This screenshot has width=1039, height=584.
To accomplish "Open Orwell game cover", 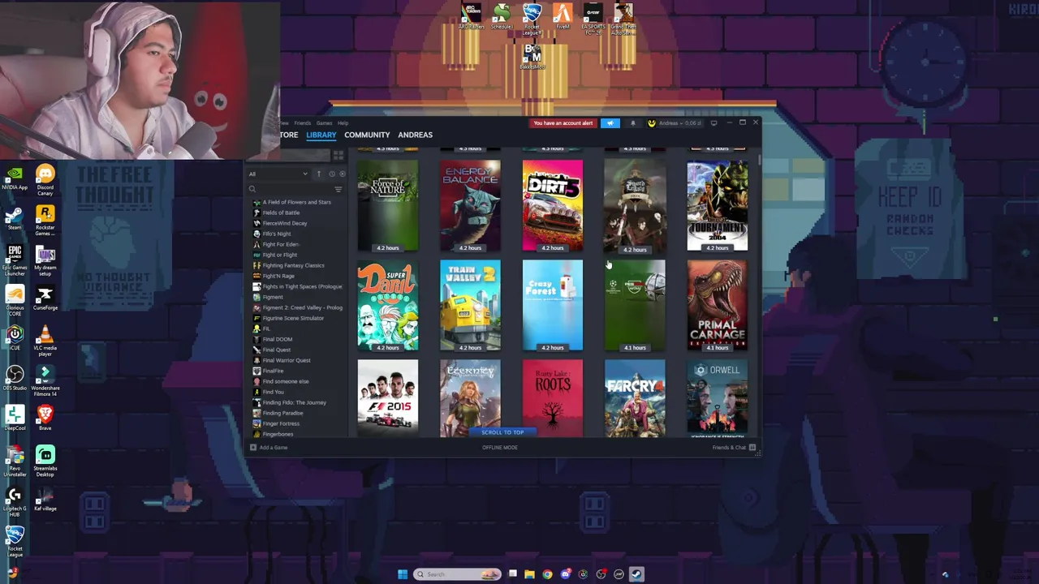I will [x=718, y=398].
